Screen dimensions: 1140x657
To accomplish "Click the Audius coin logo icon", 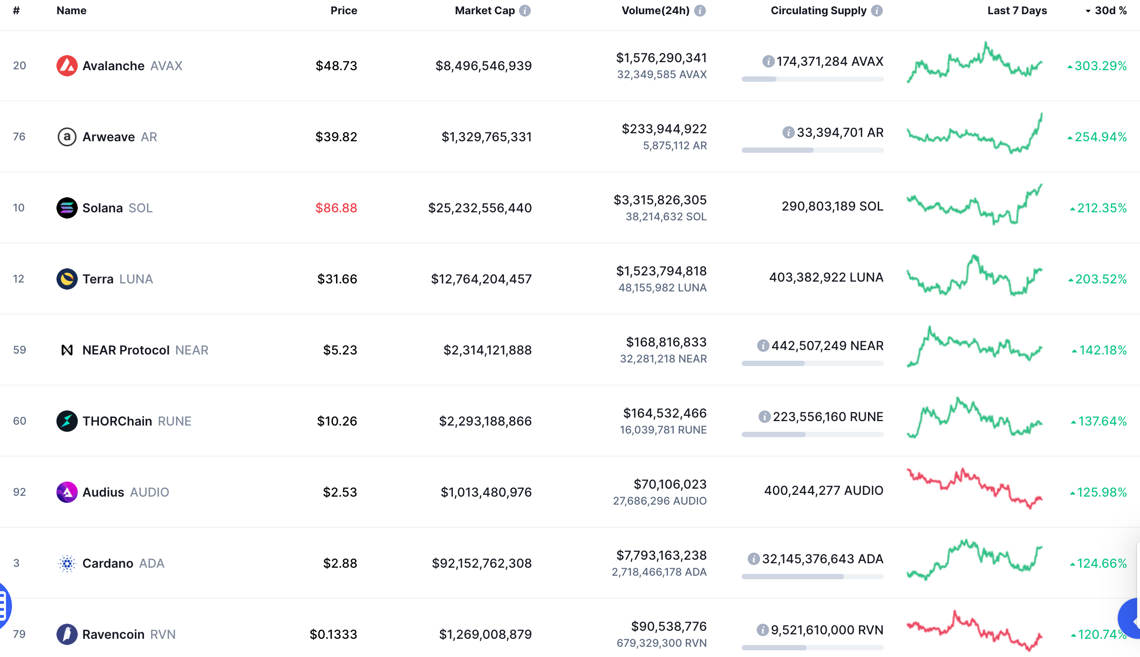I will click(67, 492).
